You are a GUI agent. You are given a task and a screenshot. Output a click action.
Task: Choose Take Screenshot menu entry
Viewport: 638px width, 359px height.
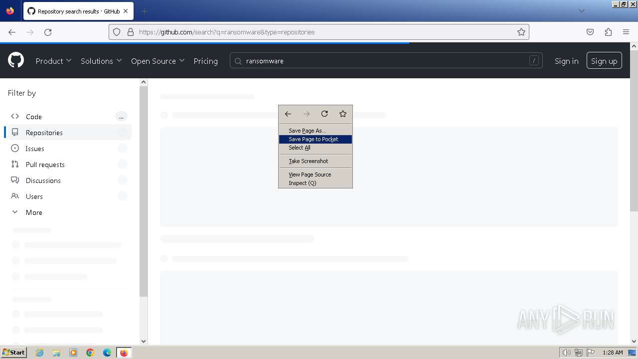click(x=316, y=161)
